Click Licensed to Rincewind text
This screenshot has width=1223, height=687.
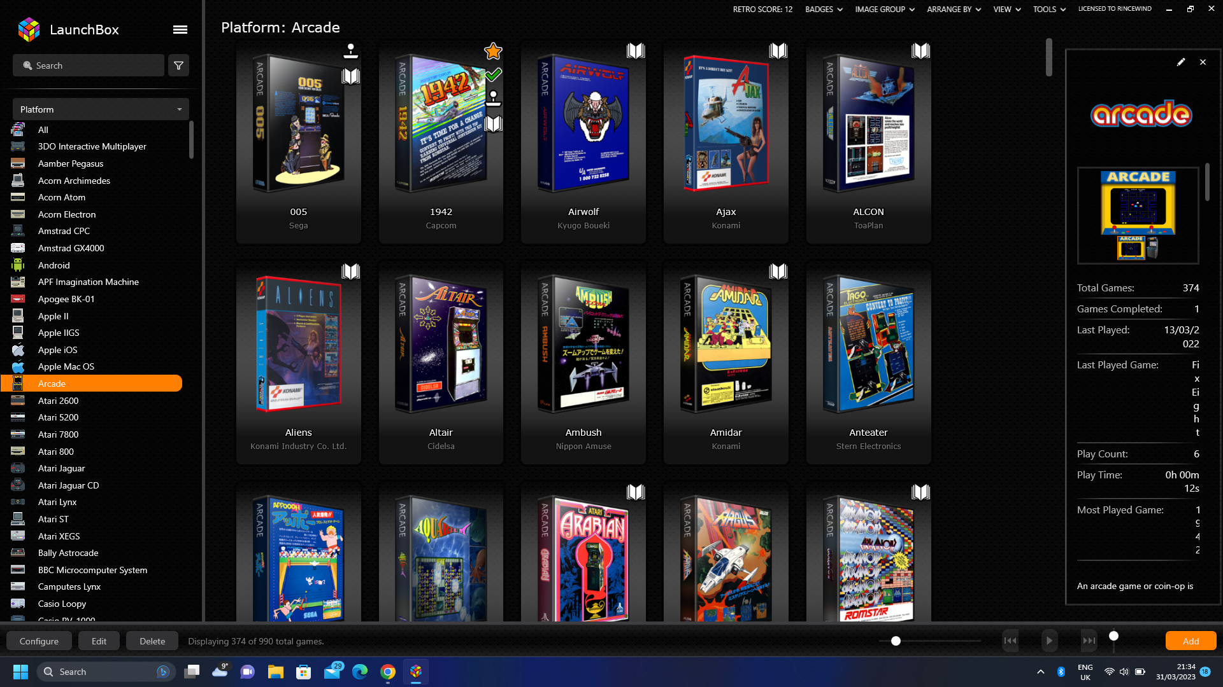coord(1115,9)
